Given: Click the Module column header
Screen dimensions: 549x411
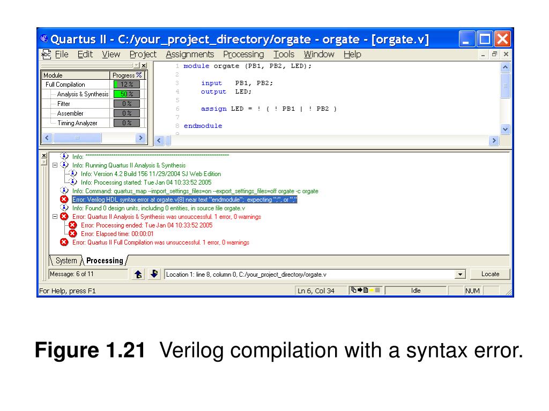Looking at the screenshot, I should [x=76, y=75].
